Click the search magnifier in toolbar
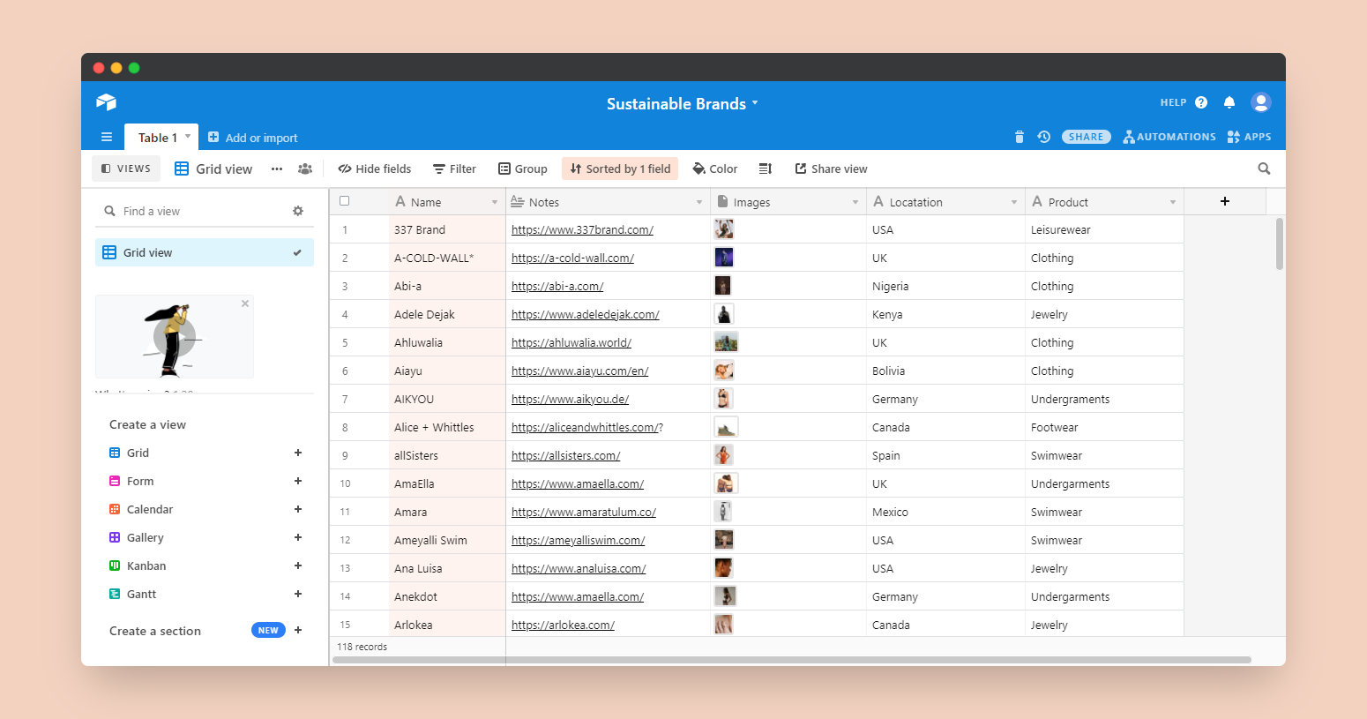This screenshot has height=719, width=1367. tap(1264, 169)
